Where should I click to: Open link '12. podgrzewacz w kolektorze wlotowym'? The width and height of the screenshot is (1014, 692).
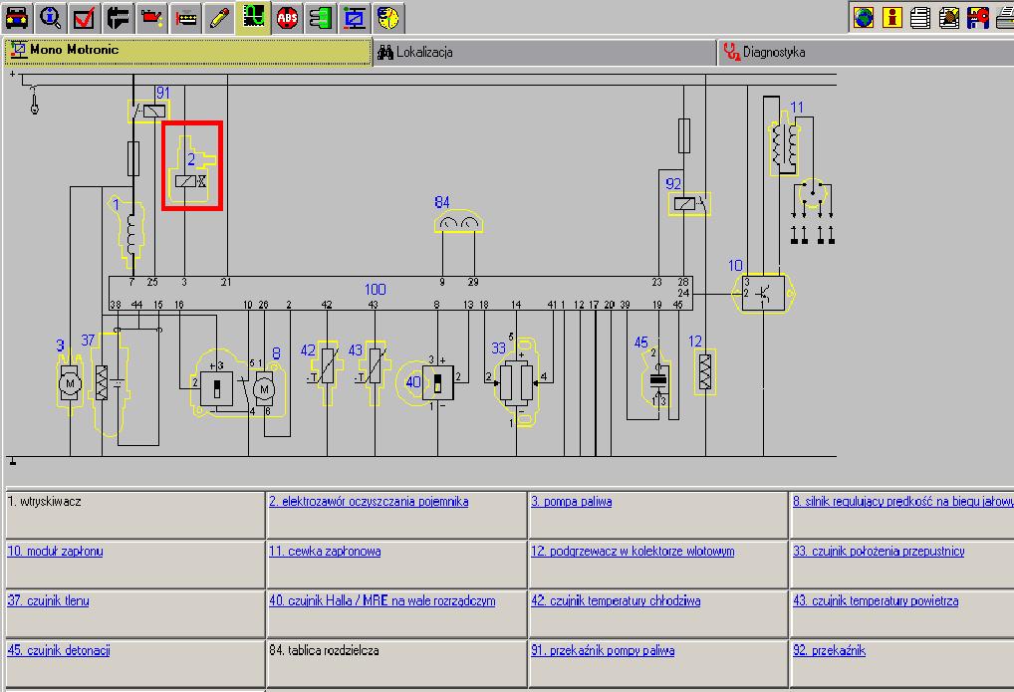(x=633, y=551)
